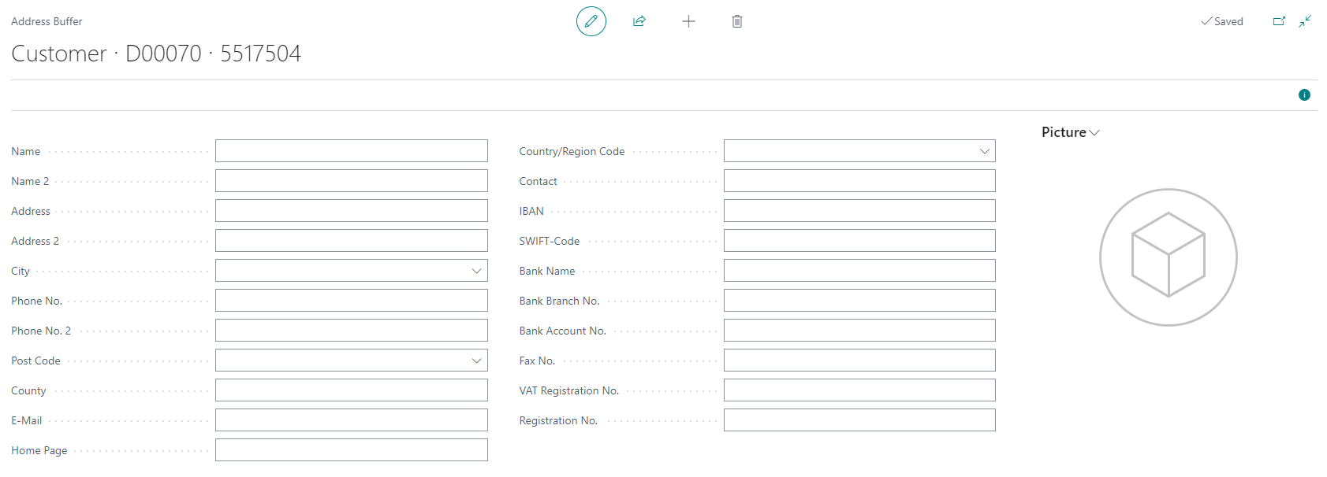Click the SWIFT-Code input field
1327x477 pixels.
coord(859,241)
